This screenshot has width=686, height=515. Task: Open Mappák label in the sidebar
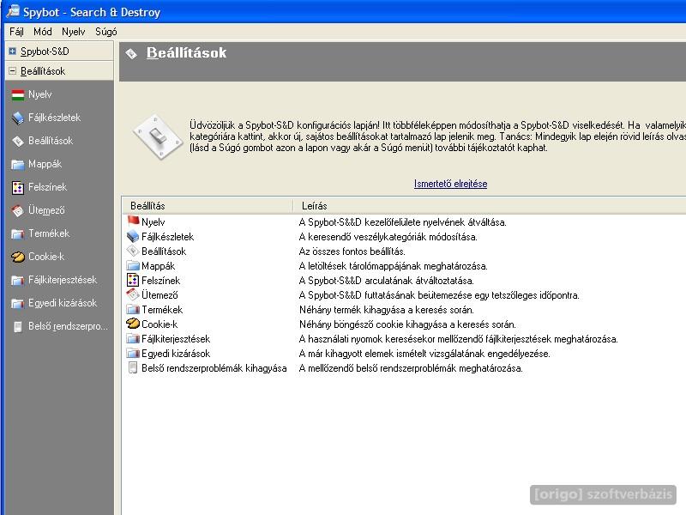coord(45,164)
